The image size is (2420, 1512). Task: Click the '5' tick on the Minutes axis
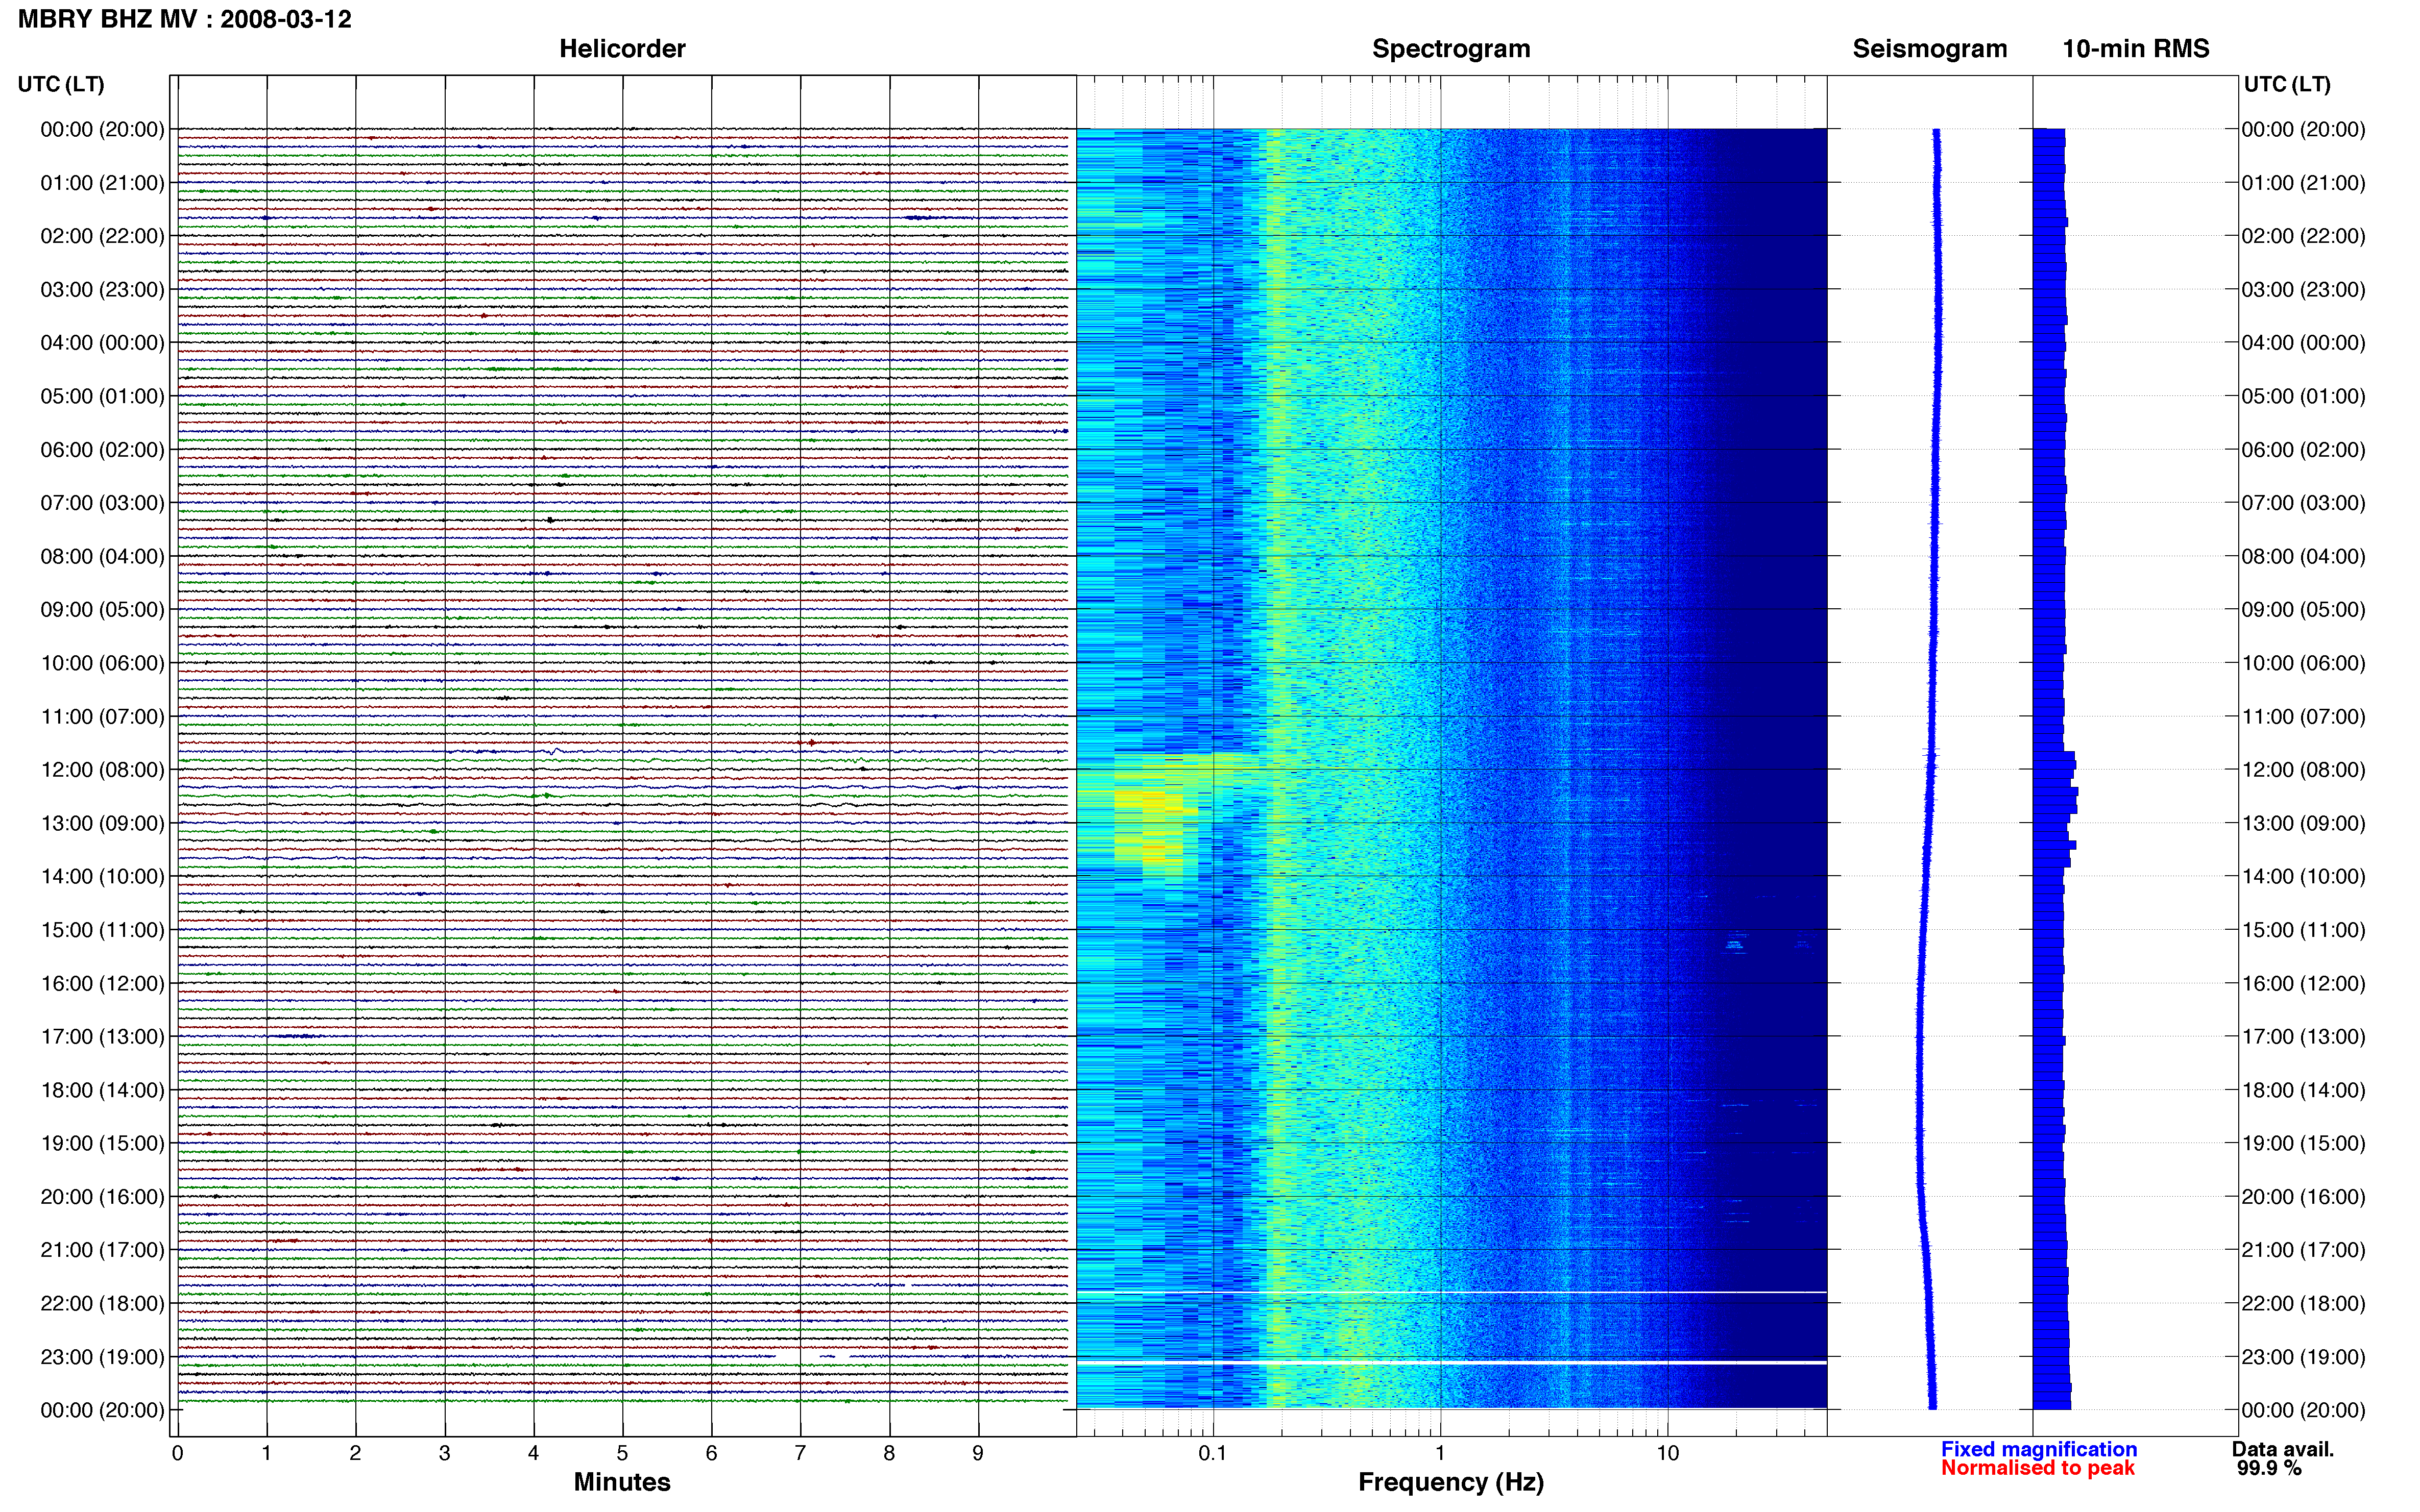(x=622, y=1453)
